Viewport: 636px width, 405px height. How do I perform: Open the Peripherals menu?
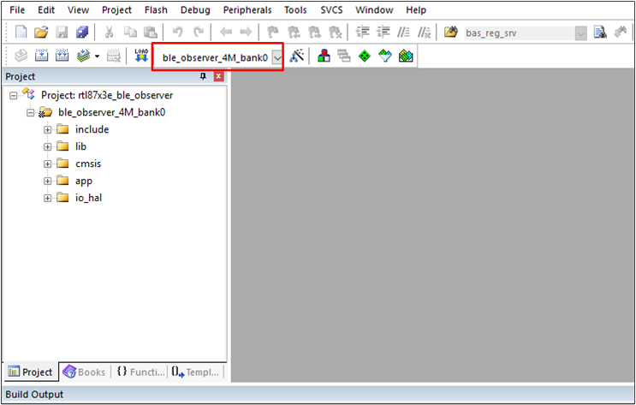tap(247, 10)
